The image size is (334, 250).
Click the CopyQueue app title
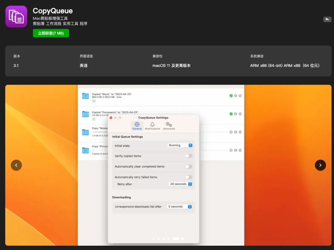coord(53,11)
